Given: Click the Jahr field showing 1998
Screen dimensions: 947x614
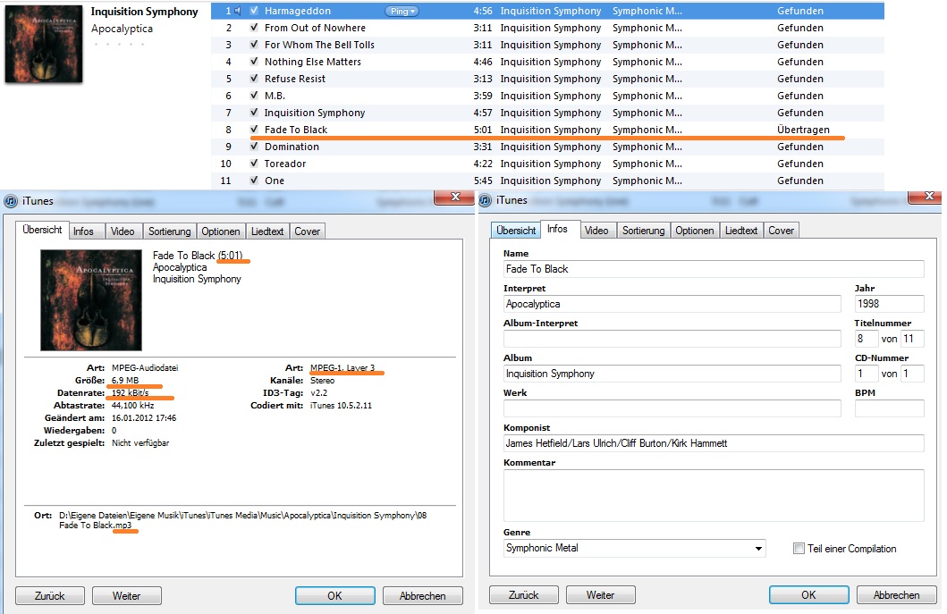Looking at the screenshot, I should pyautogui.click(x=889, y=304).
